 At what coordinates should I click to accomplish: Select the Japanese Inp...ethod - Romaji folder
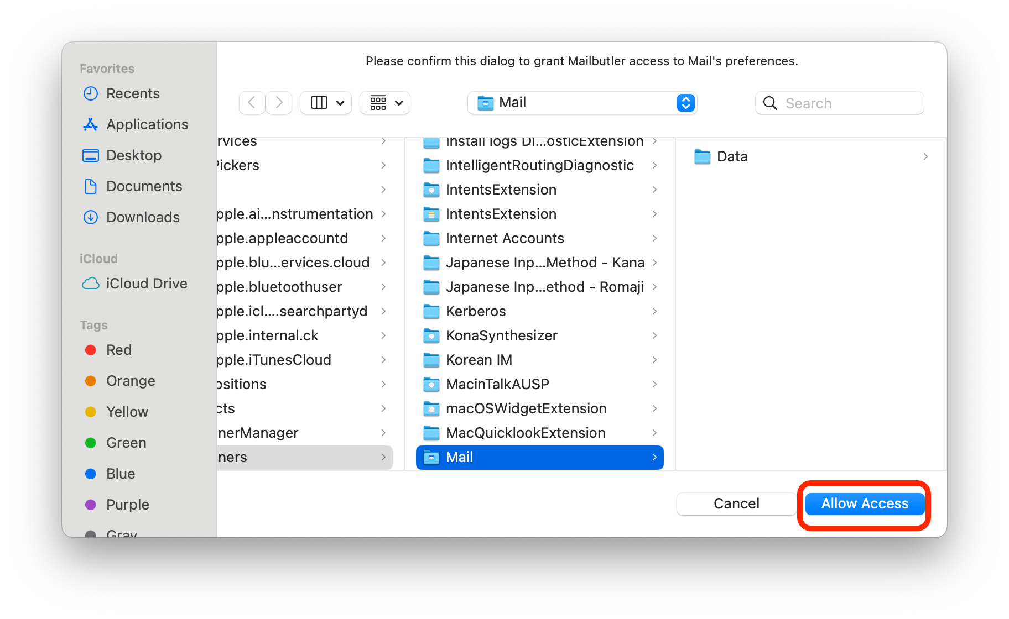(x=540, y=287)
